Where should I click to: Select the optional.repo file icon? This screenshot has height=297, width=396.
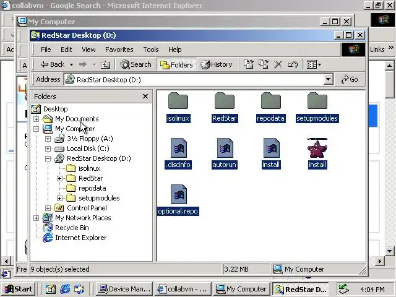(x=178, y=194)
